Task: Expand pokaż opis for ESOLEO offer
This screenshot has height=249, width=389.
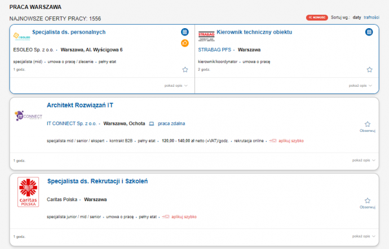Action: (x=174, y=86)
